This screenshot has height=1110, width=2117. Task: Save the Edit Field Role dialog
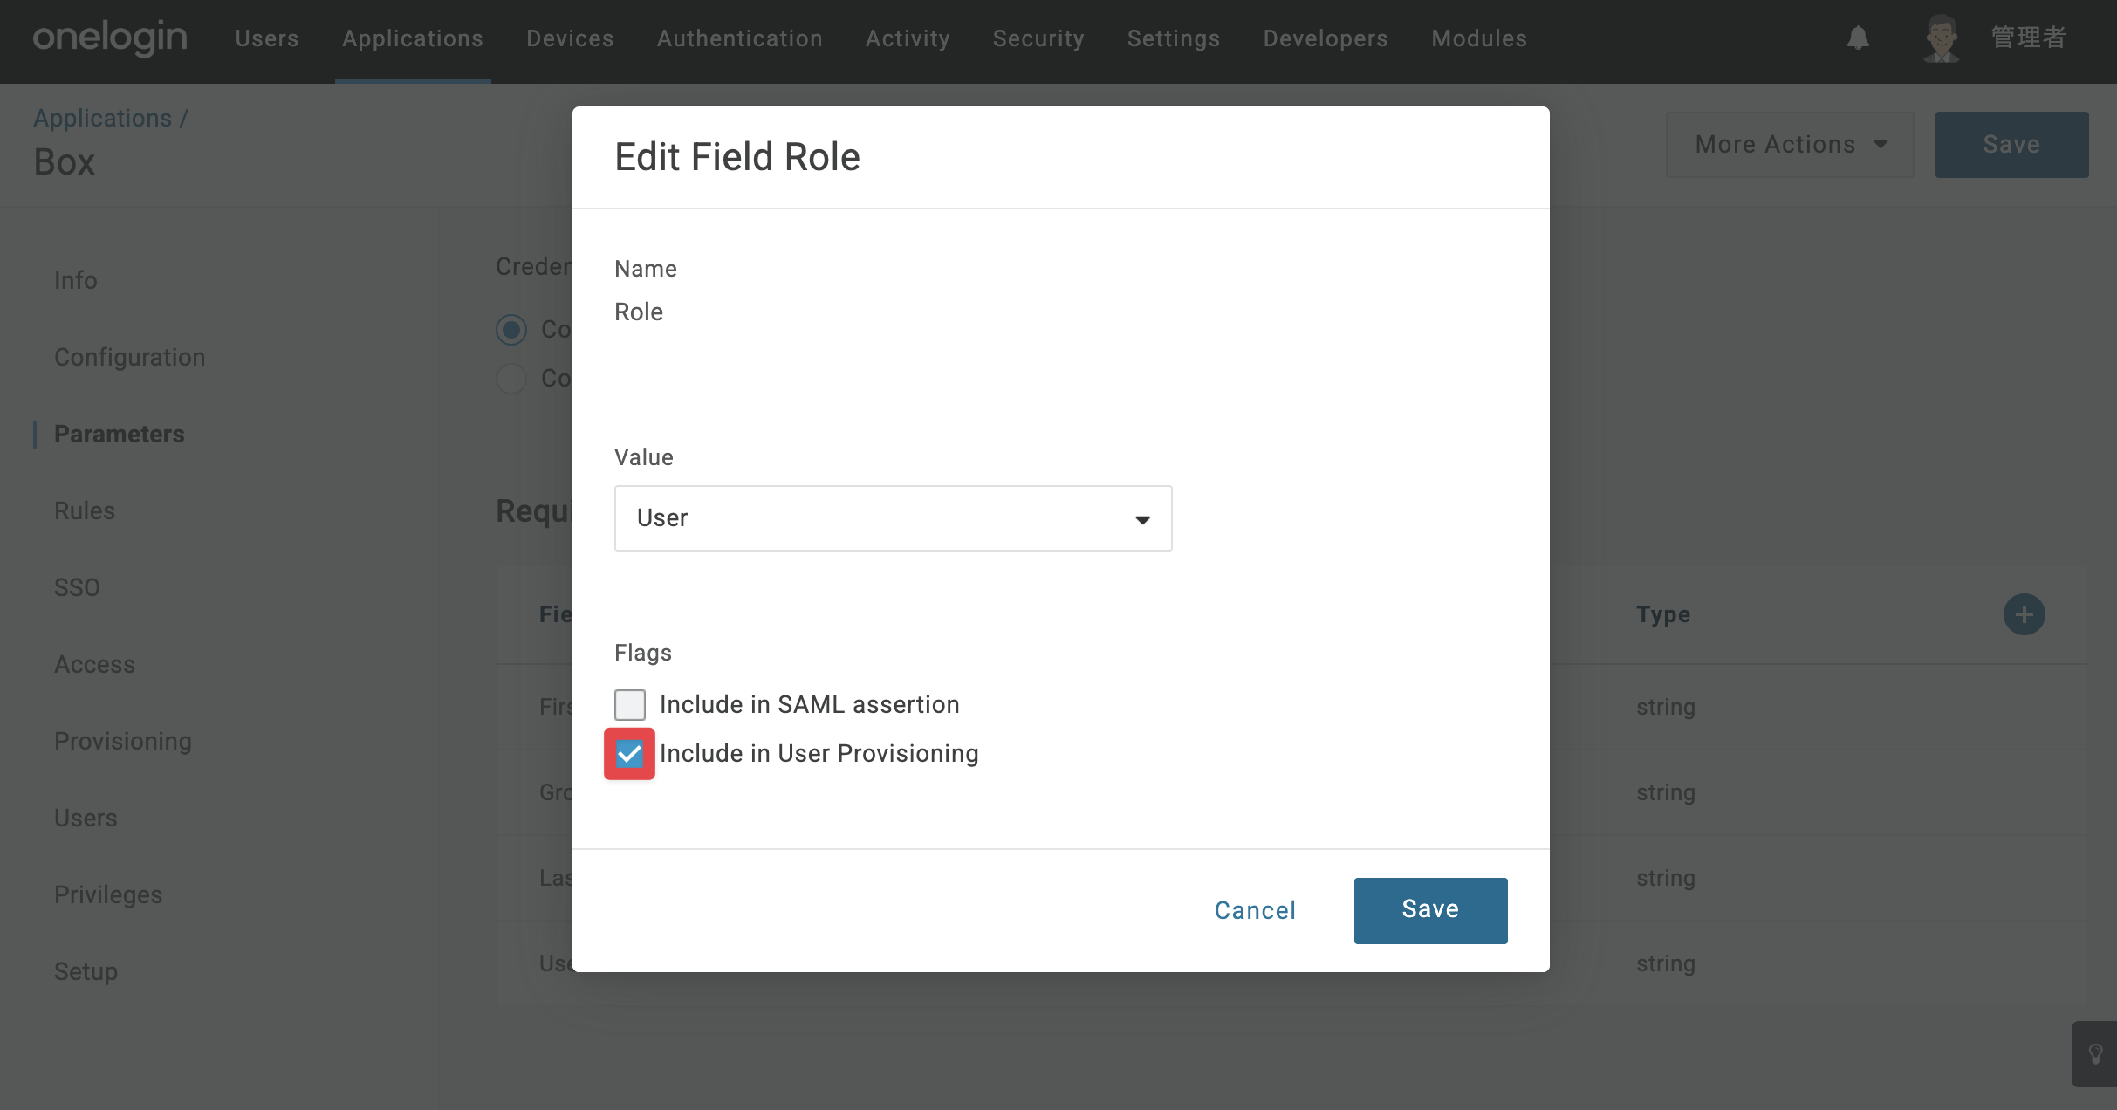point(1430,910)
